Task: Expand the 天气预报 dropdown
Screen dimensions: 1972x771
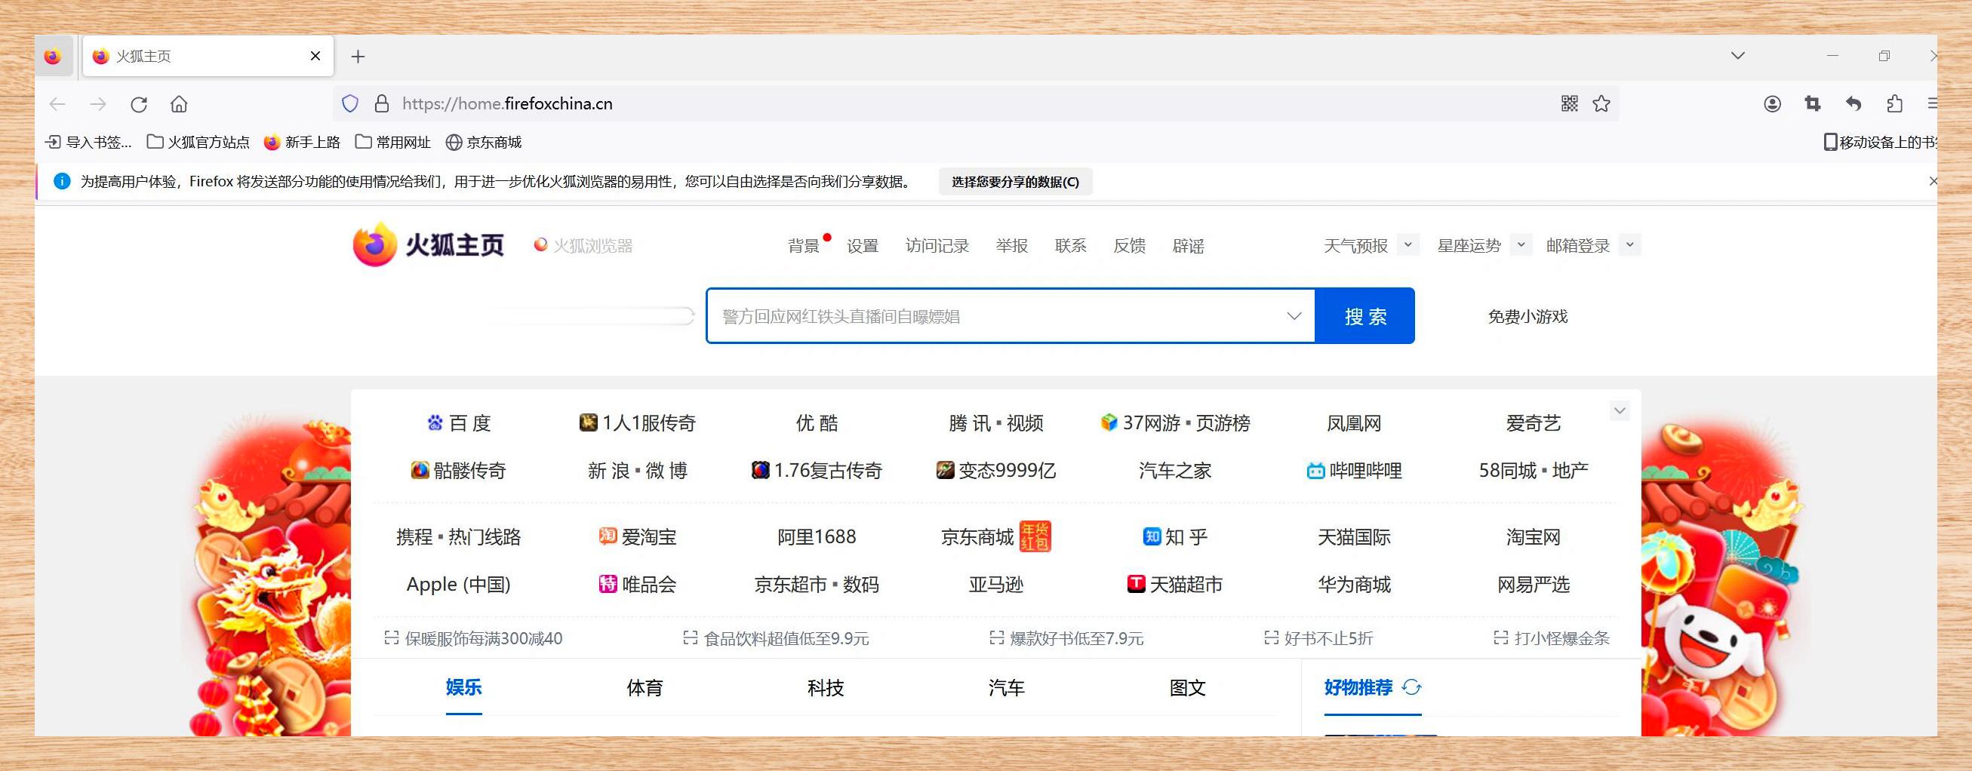Action: tap(1407, 244)
